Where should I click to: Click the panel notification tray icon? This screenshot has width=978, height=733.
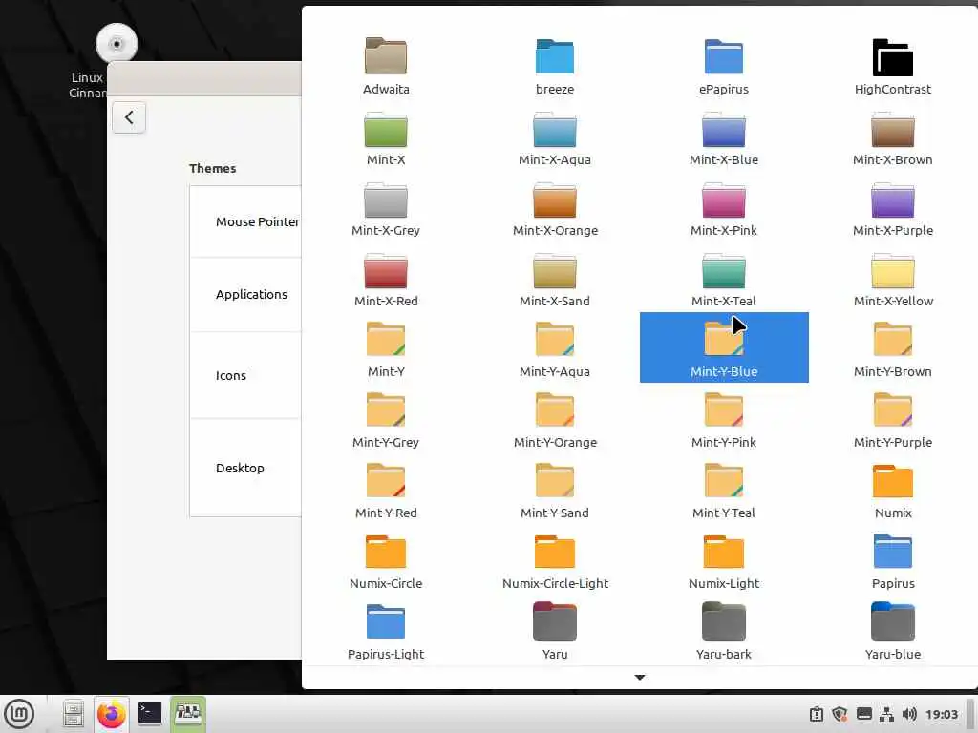point(816,714)
